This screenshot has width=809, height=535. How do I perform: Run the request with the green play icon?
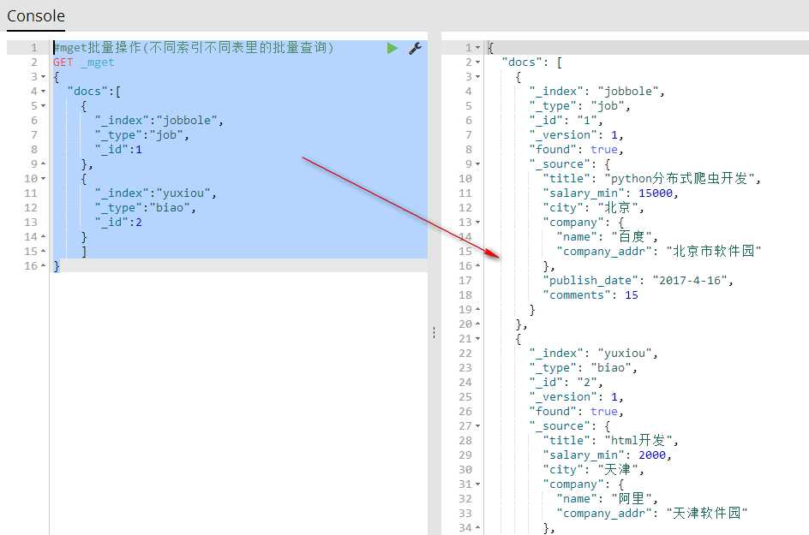[x=393, y=49]
